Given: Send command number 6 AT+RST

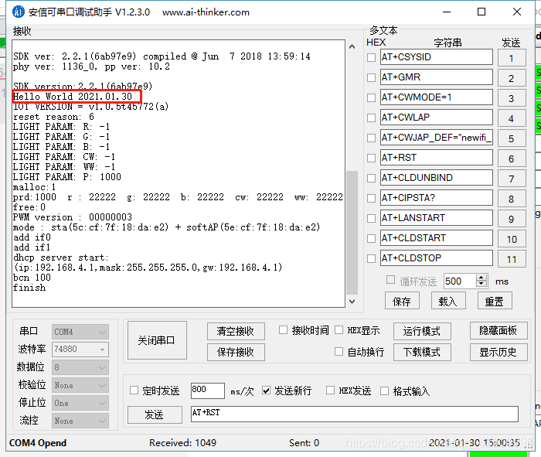Looking at the screenshot, I should point(512,159).
